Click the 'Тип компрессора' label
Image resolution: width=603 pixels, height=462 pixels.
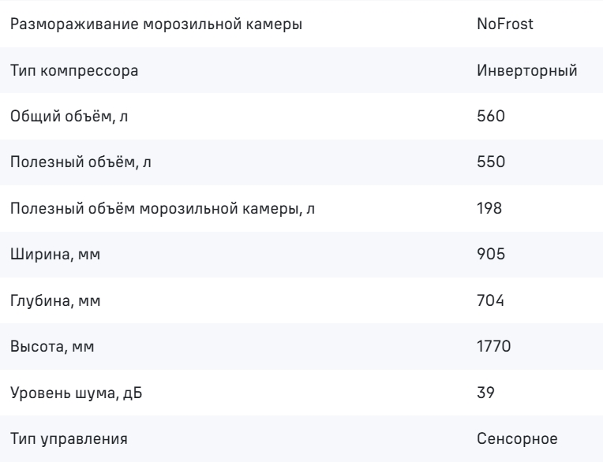pos(74,71)
